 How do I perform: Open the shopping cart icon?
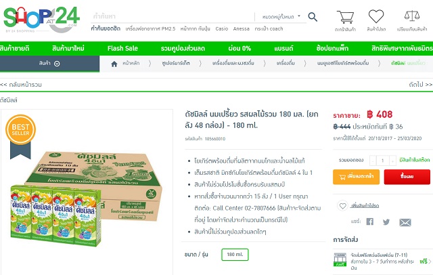coord(345,17)
